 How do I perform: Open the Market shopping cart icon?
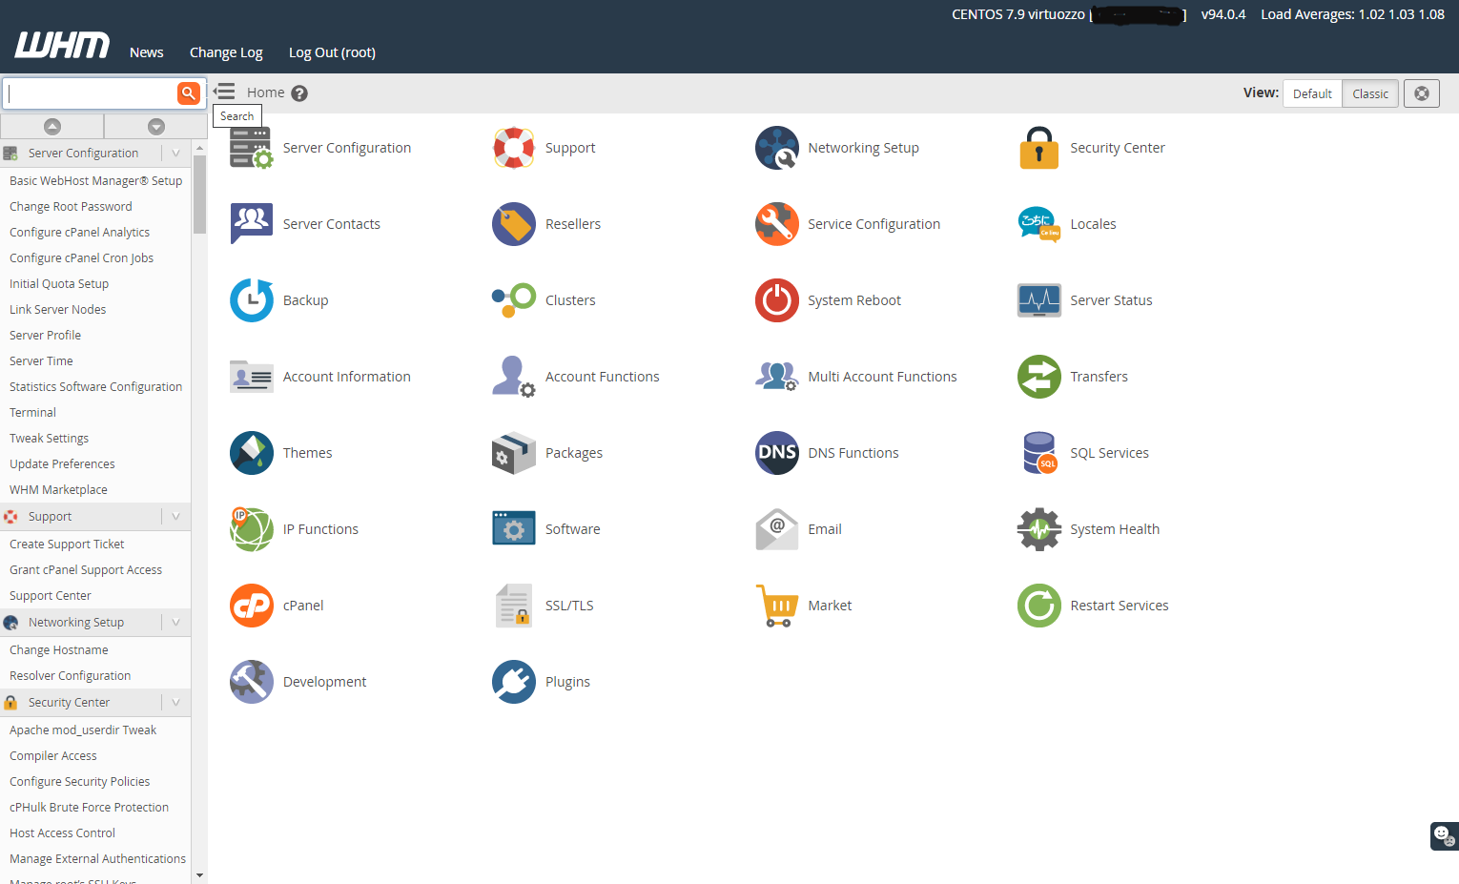click(776, 606)
